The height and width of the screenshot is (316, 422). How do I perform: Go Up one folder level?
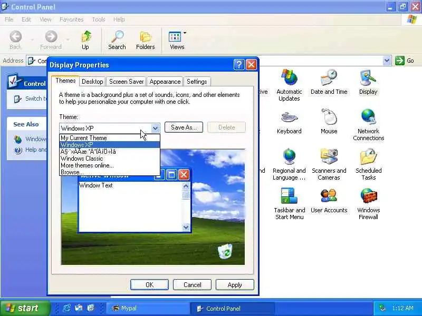pos(85,40)
